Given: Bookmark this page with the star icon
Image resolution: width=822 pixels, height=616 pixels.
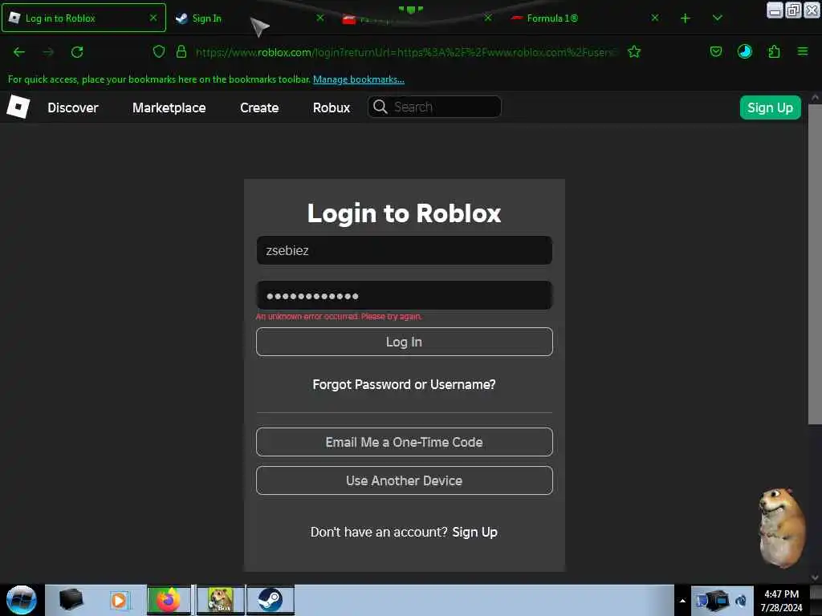Looking at the screenshot, I should 634,51.
